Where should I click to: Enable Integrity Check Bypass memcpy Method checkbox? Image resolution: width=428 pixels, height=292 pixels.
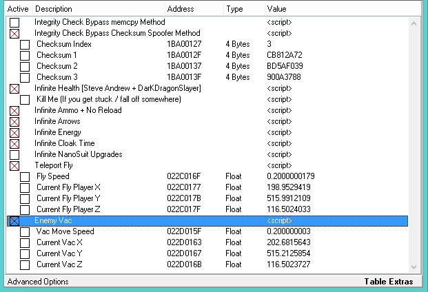(14, 23)
